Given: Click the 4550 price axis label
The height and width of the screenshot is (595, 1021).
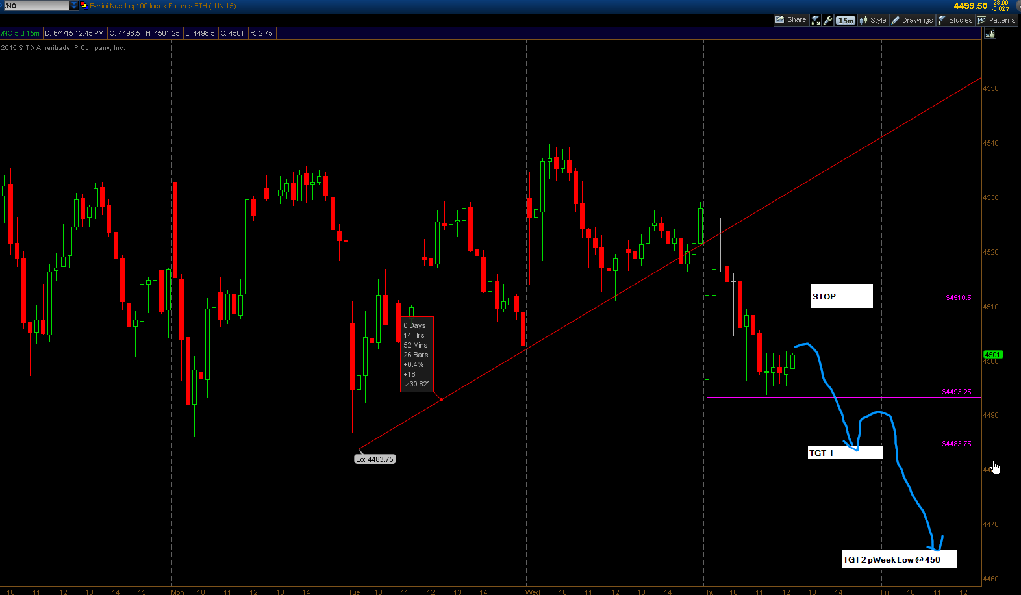Looking at the screenshot, I should point(991,88).
